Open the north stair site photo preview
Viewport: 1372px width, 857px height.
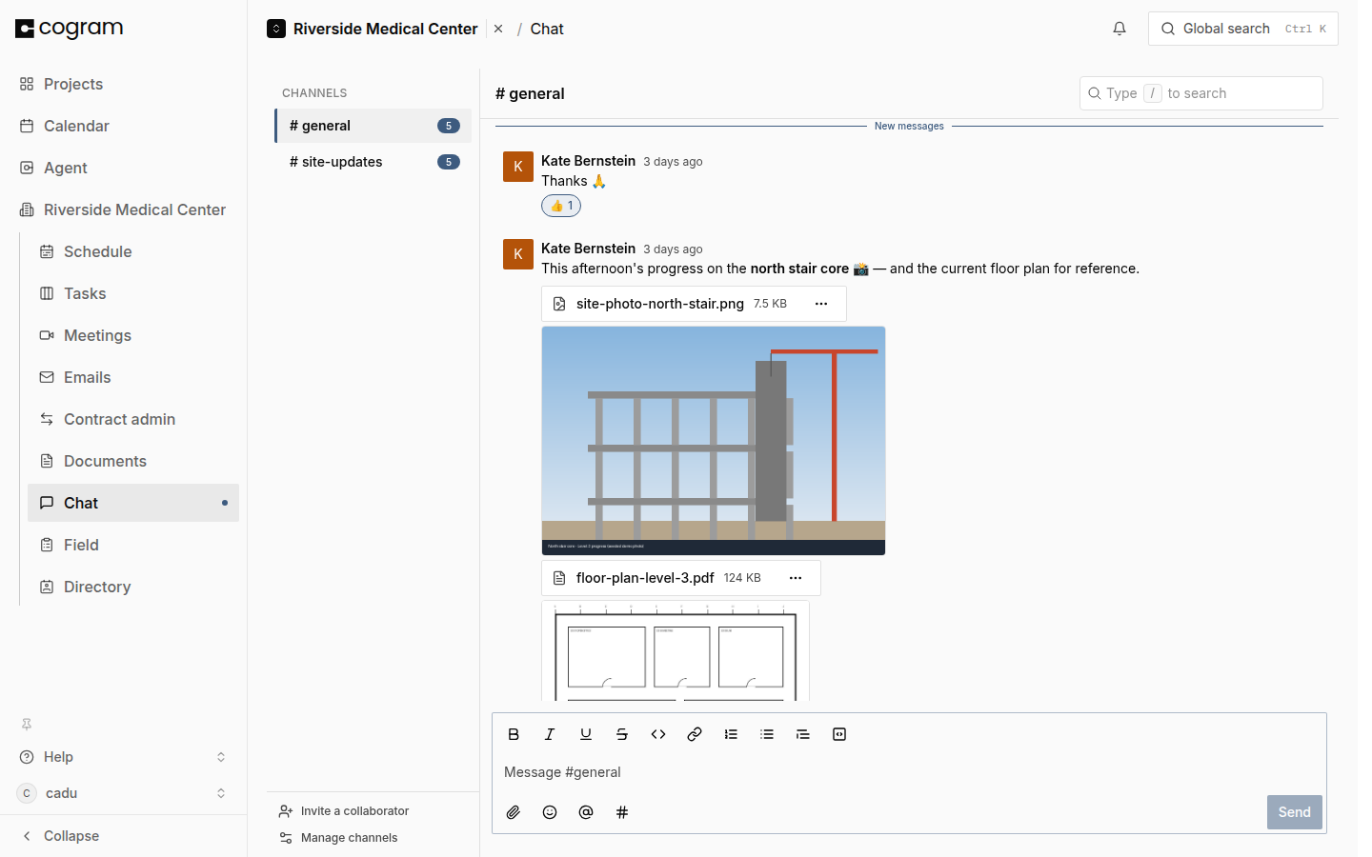(x=714, y=441)
